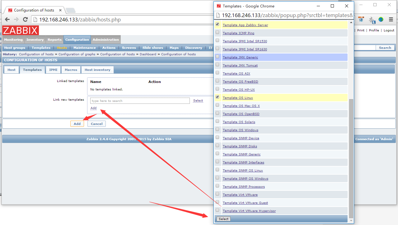The image size is (398, 225).
Task: Open the Reports menu
Action: click(54, 40)
